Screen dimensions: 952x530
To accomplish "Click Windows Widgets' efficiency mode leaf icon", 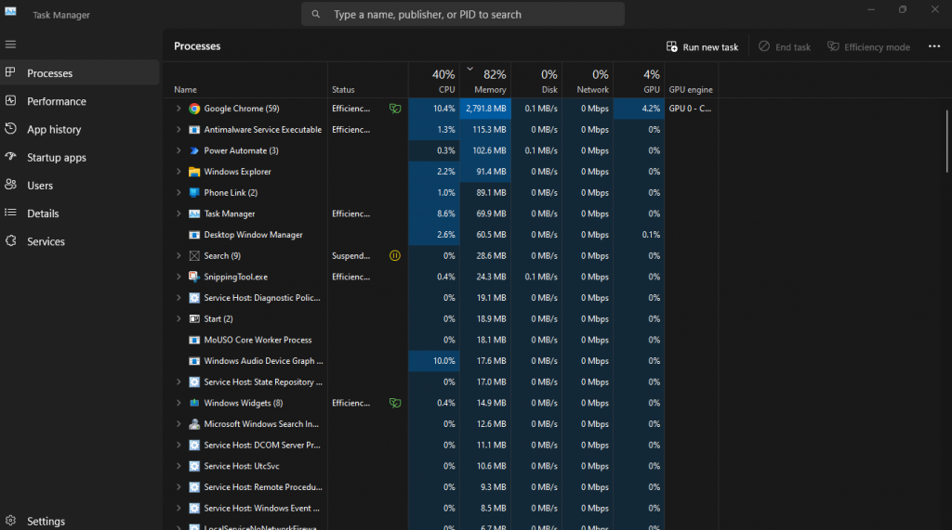I will (394, 403).
